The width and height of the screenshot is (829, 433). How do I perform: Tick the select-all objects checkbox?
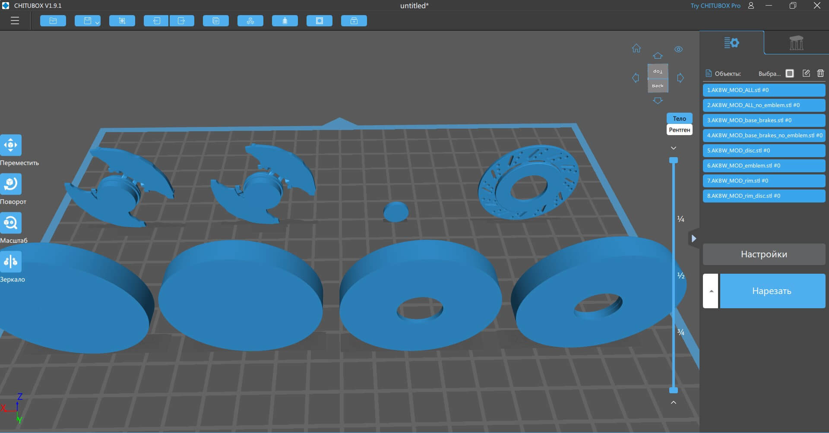click(790, 73)
